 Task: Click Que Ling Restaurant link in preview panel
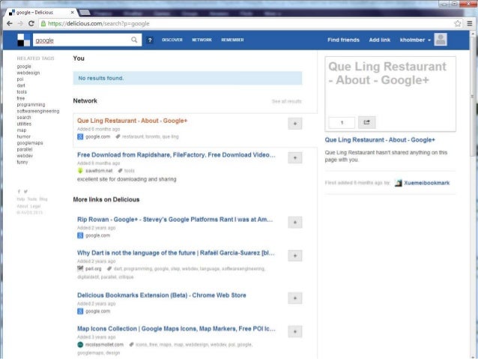coord(380,140)
